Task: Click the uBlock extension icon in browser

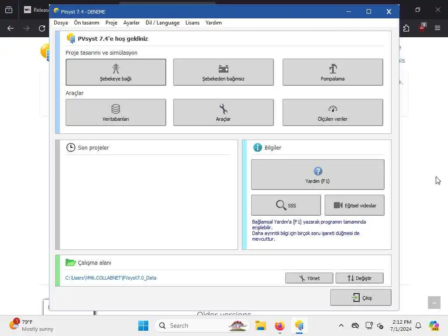Action: click(x=422, y=28)
